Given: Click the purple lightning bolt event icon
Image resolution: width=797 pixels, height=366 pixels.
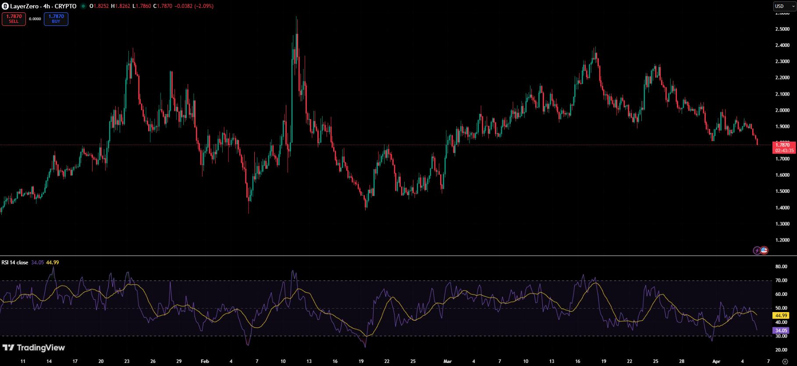Looking at the screenshot, I should [757, 251].
